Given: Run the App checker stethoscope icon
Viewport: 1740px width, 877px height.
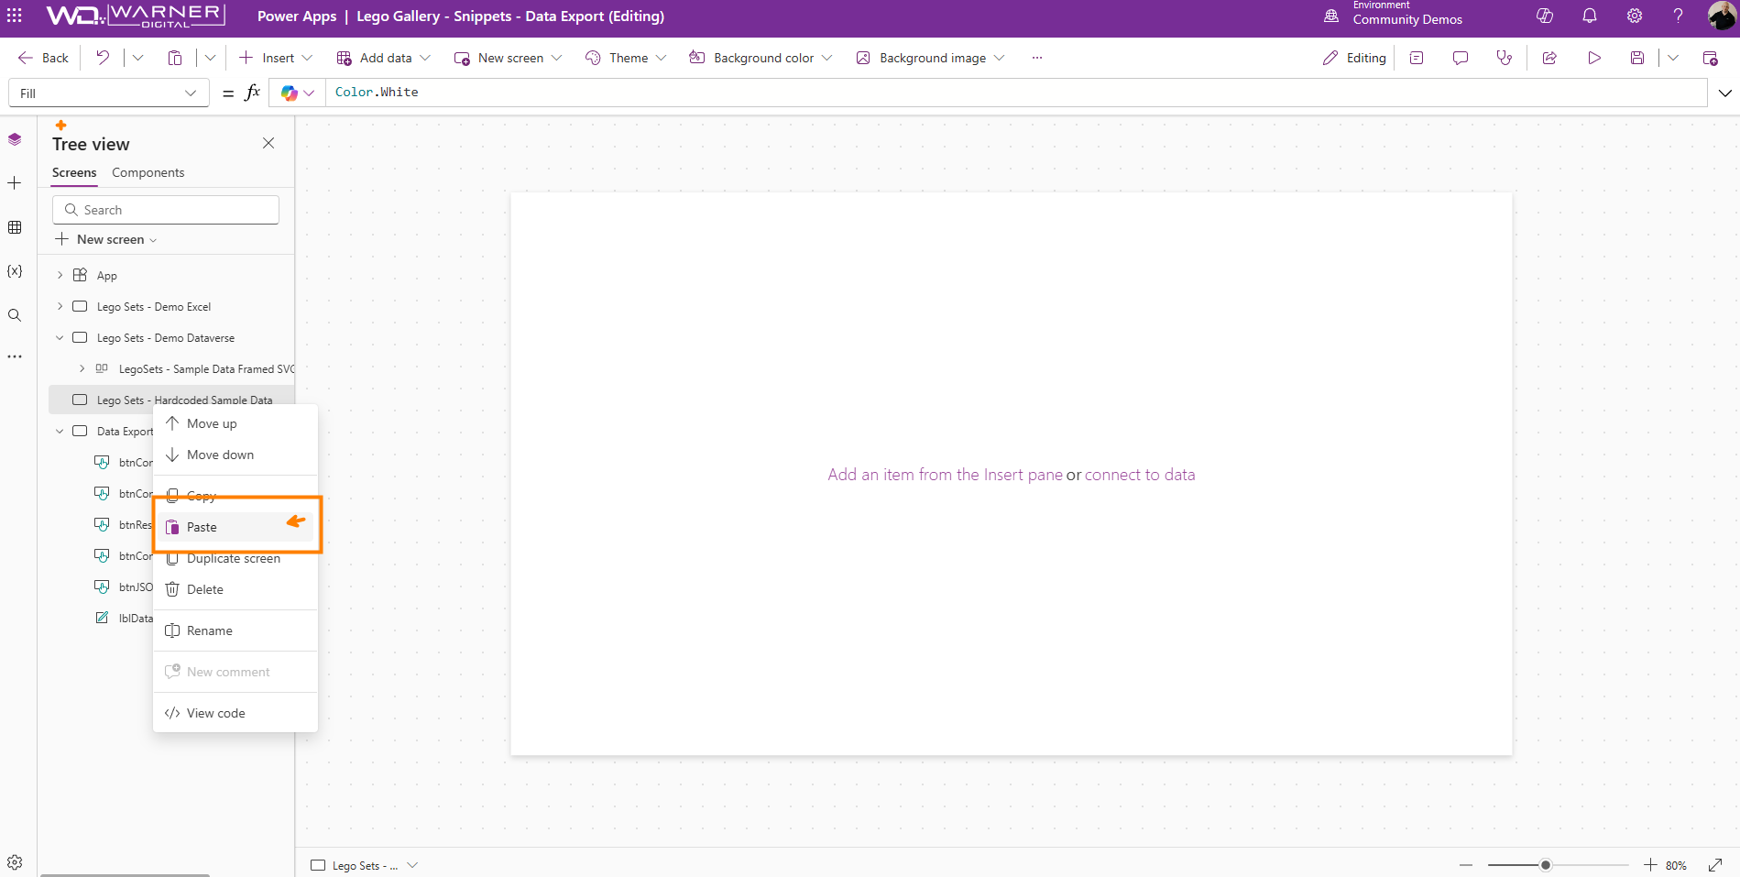Looking at the screenshot, I should coord(1505,58).
